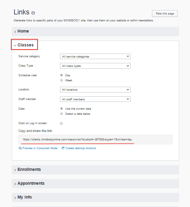Screen dimensions: 190x207
Task: Click the Rate this page button
Action: [x=165, y=14]
